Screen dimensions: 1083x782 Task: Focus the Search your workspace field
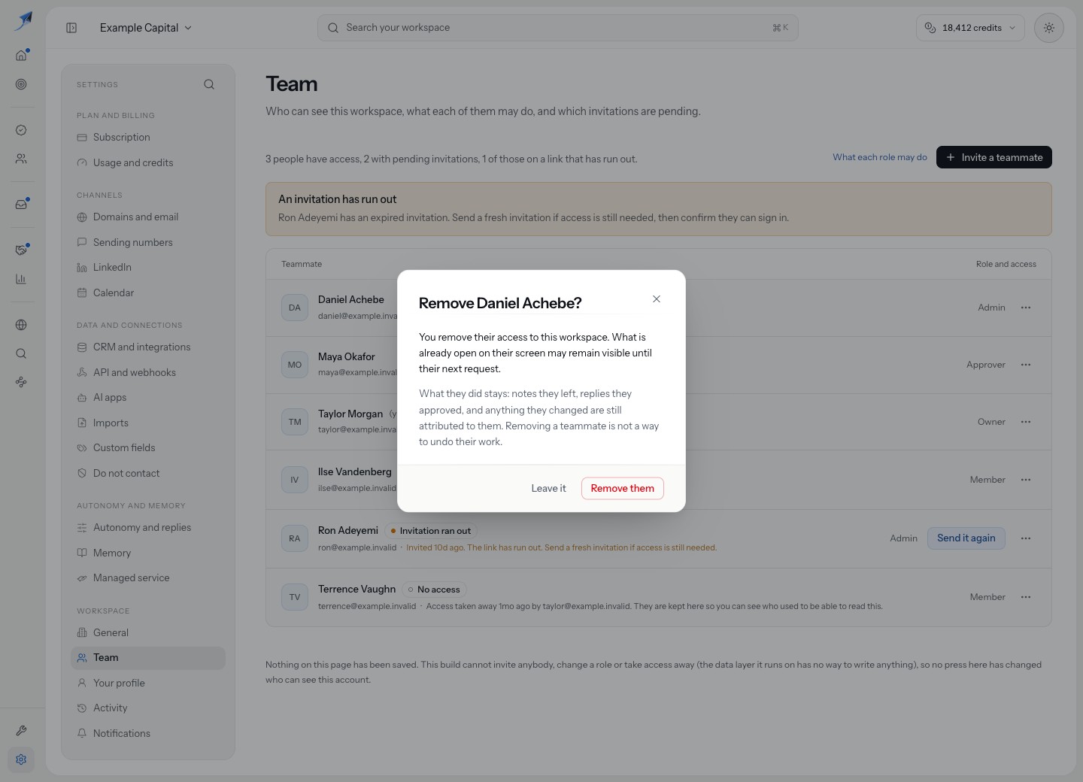coord(558,28)
